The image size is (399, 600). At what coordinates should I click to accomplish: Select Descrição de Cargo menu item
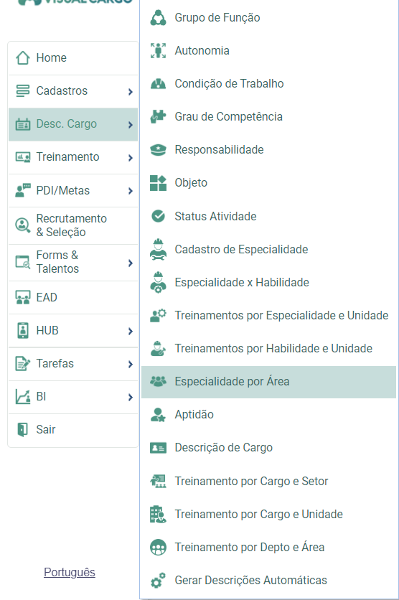click(x=268, y=448)
